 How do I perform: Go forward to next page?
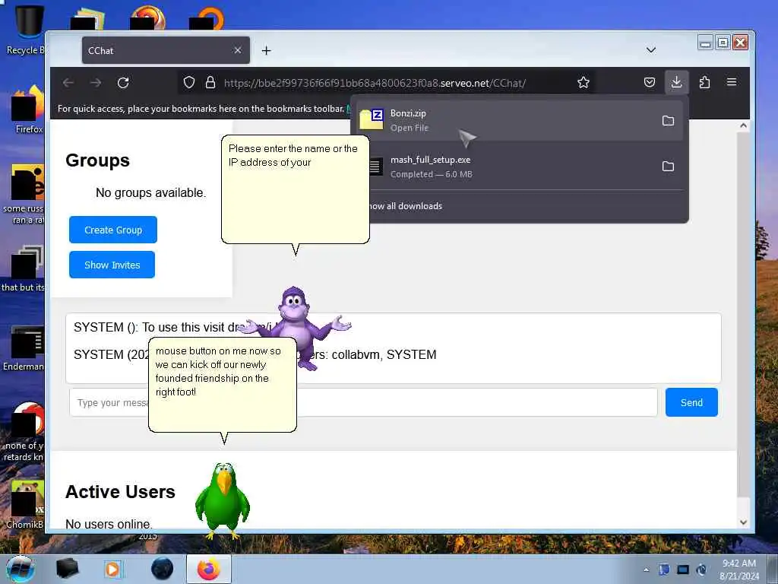click(x=96, y=82)
